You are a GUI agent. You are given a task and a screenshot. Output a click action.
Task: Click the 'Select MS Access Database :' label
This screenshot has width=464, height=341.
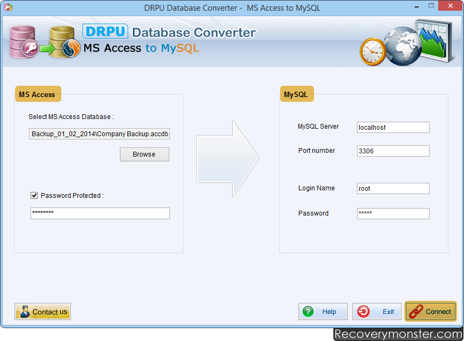[71, 117]
